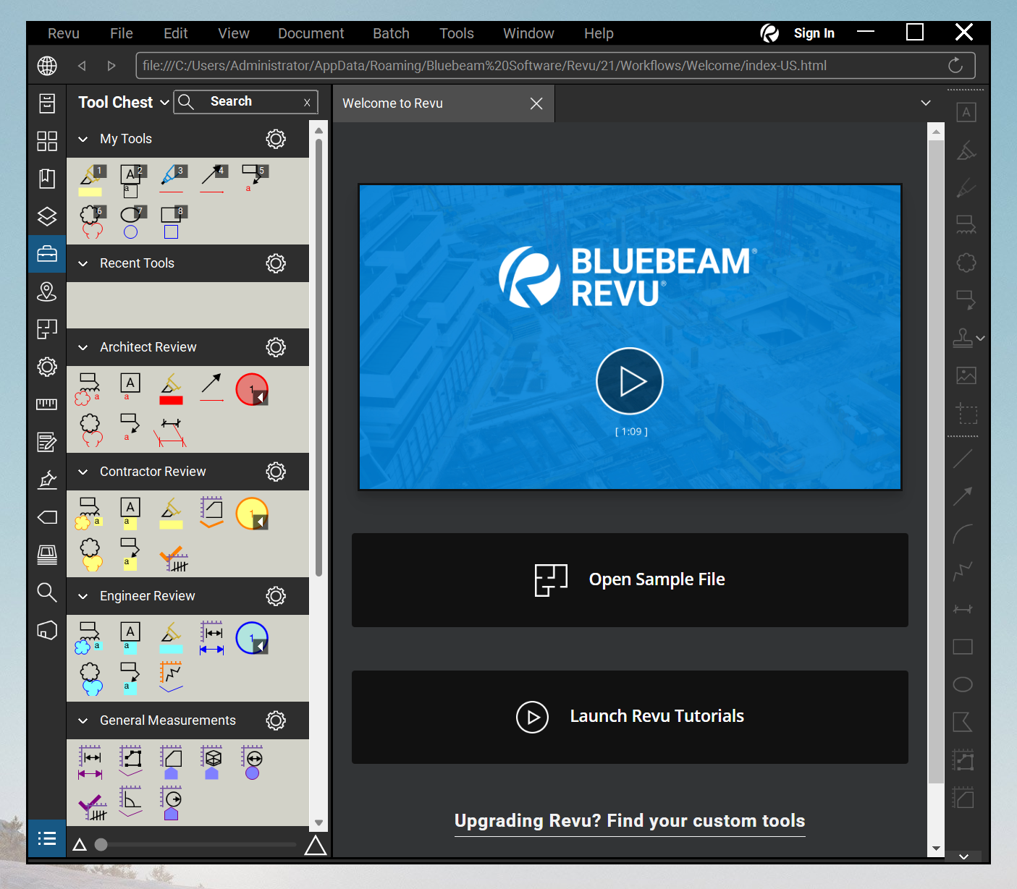This screenshot has height=889, width=1017.
Task: Select Architect Review red circle stamp tool
Action: (252, 389)
